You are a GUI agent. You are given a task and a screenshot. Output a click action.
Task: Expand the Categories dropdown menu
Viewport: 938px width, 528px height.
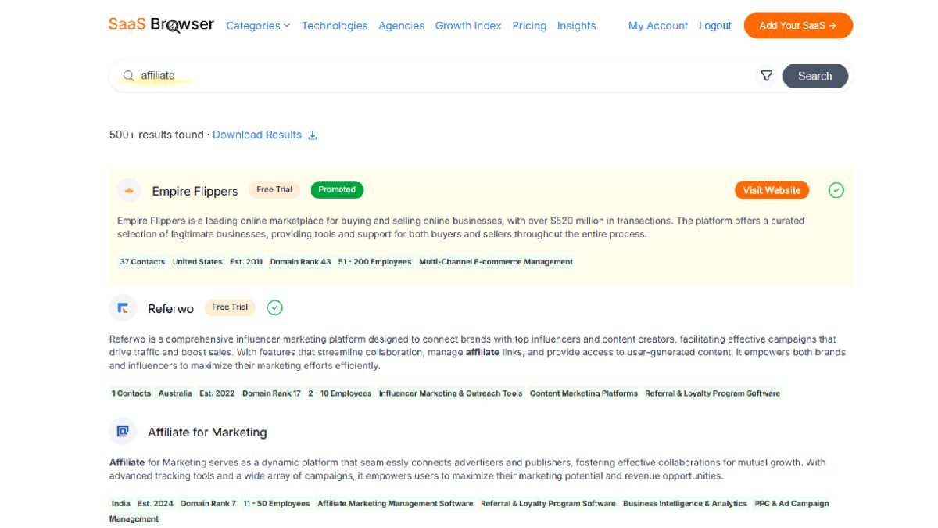click(x=257, y=26)
